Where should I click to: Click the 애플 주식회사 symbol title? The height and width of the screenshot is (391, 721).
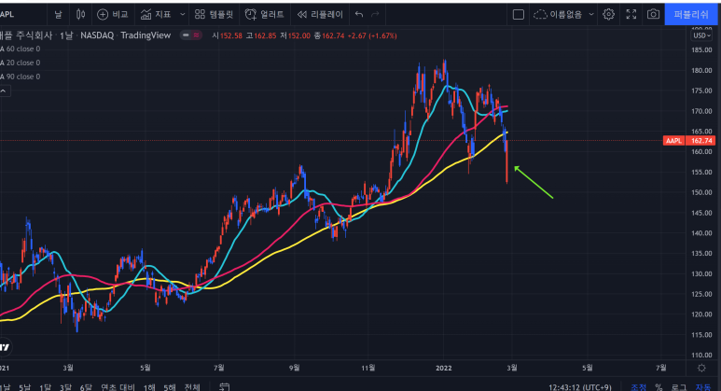[x=26, y=35]
